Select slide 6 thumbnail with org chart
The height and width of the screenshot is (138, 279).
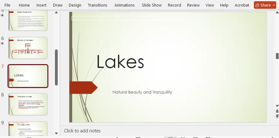click(28, 48)
